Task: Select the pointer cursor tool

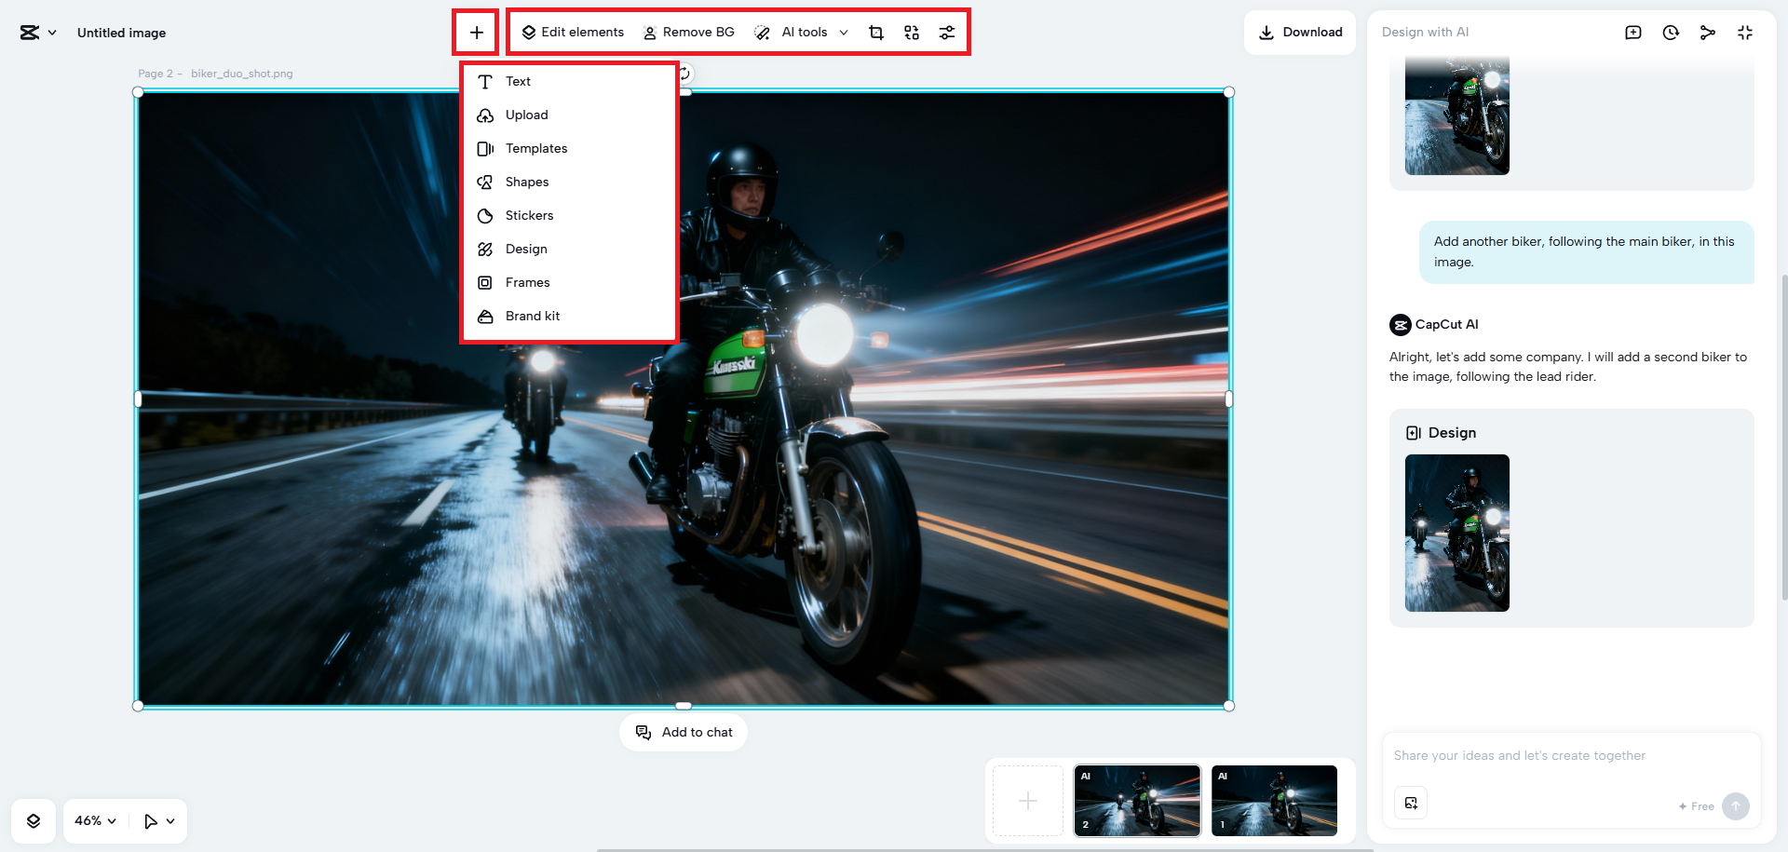Action: 150,821
